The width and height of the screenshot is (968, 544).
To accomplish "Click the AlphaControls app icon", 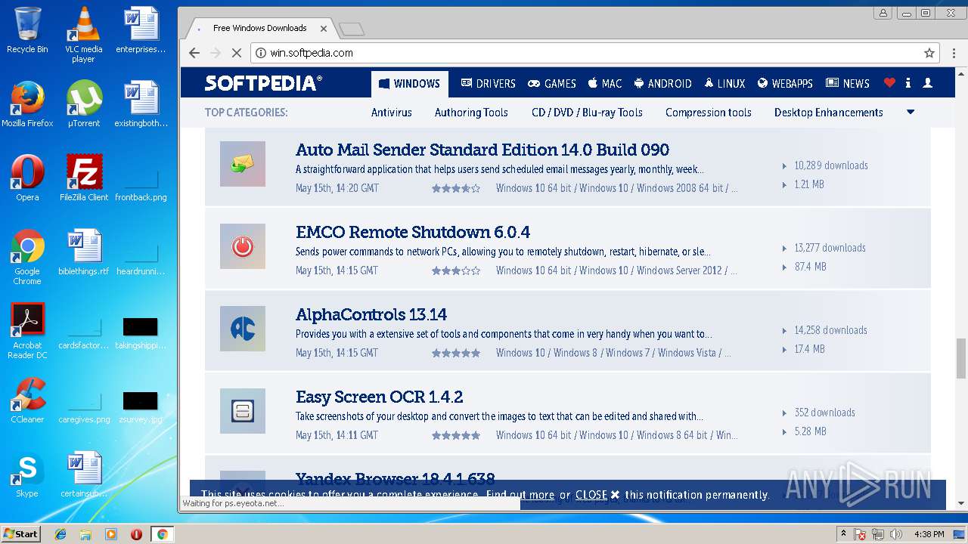I will (243, 329).
